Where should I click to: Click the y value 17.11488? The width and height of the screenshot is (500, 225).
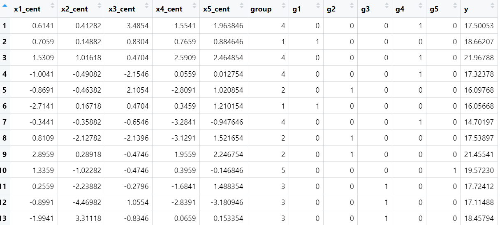pyautogui.click(x=479, y=202)
